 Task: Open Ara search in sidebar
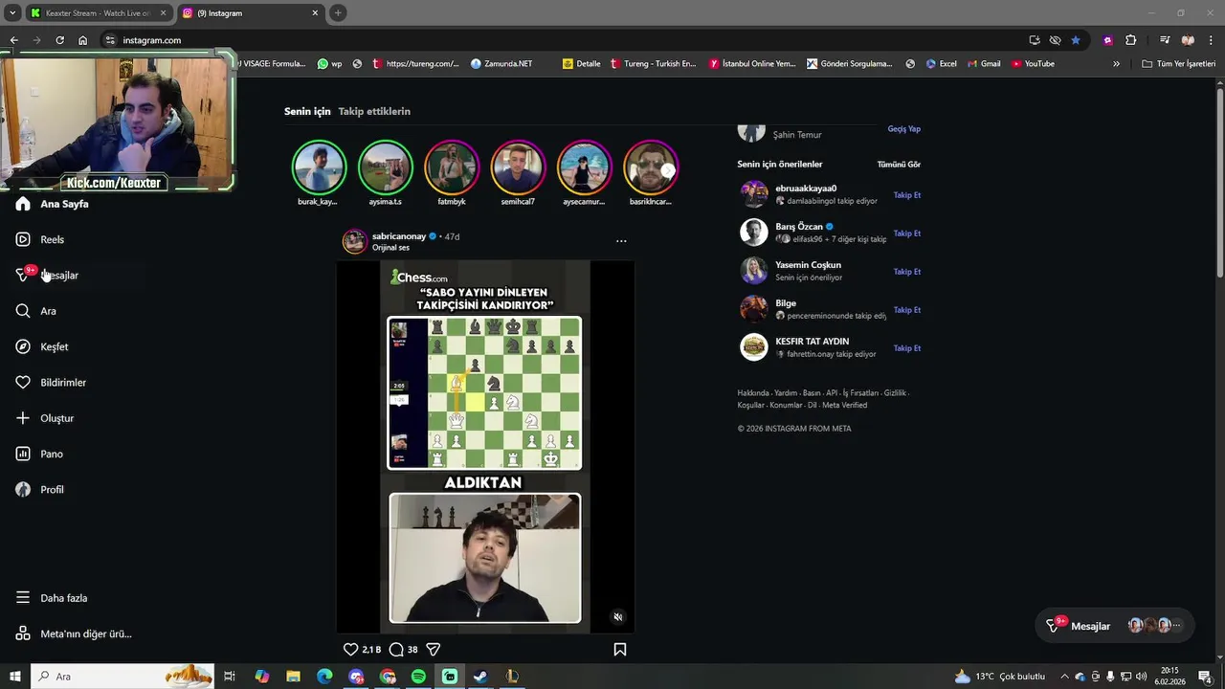(36, 311)
